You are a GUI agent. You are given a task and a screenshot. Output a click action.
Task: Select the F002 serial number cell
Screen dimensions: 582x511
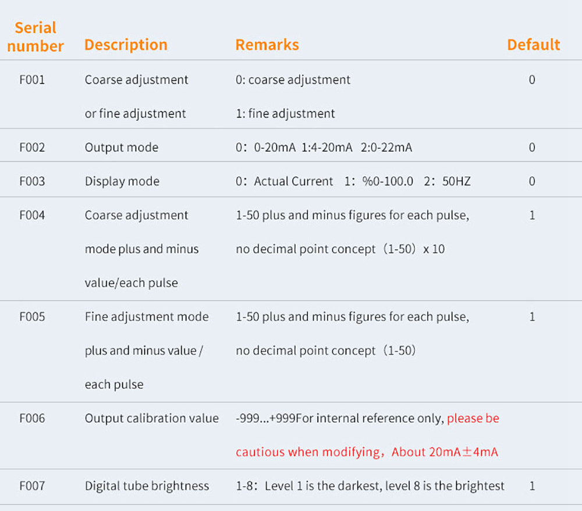click(x=32, y=148)
